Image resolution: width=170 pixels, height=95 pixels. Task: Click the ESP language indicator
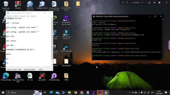[152, 93]
